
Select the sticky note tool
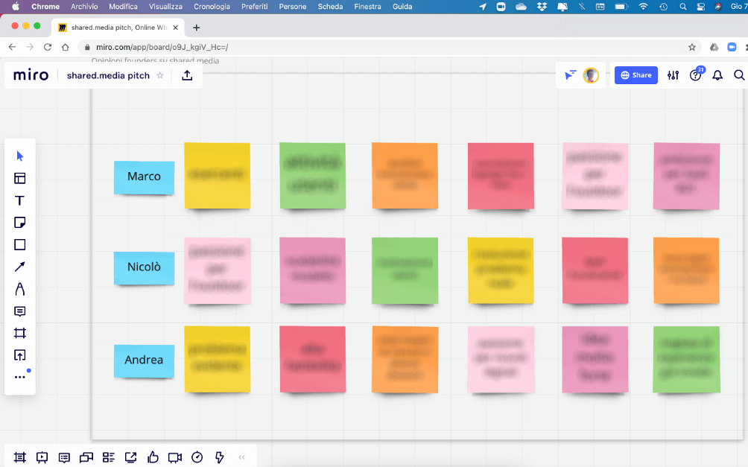coord(20,223)
